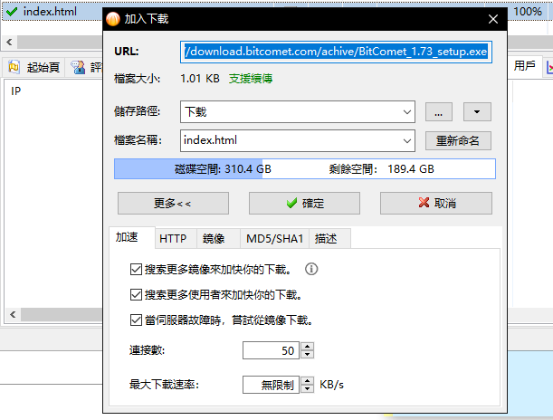Screen dimensions: 553x420
Task: Increase 連接數 with the up spinner arrow
Action: [308, 347]
